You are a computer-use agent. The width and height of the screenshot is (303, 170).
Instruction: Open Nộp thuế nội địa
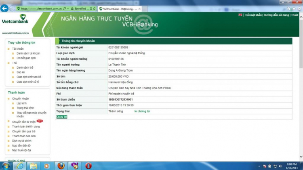tap(21, 150)
